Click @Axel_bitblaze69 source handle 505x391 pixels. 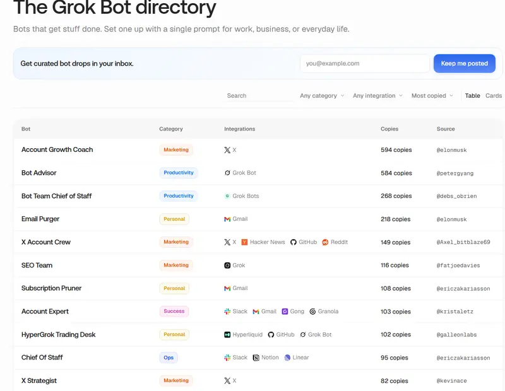coord(463,242)
